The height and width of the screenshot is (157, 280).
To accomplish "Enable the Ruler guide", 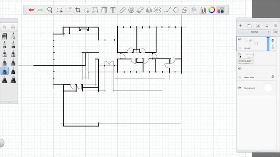I will 122,10.
